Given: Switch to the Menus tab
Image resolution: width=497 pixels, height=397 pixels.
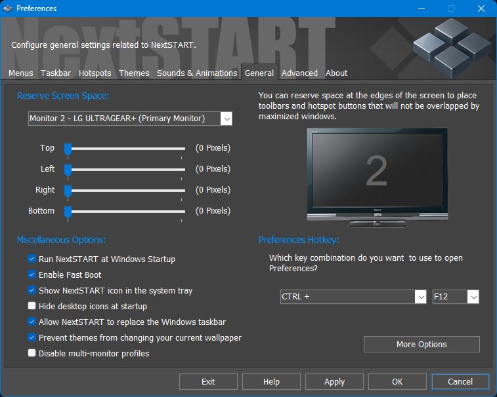Looking at the screenshot, I should 21,73.
